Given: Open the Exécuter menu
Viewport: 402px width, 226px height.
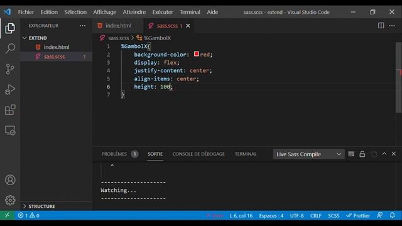Looking at the screenshot, I should tap(163, 12).
